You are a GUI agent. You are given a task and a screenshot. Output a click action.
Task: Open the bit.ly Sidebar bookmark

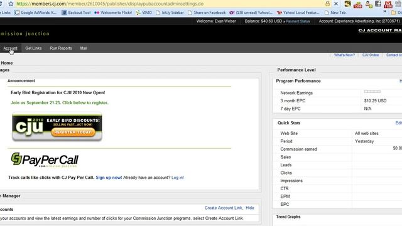coord(170,13)
